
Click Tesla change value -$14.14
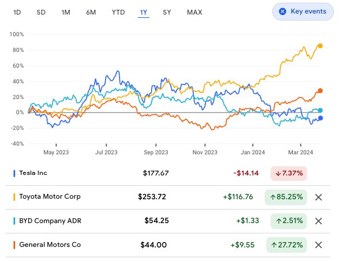click(246, 173)
